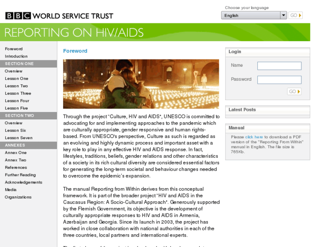Open Further Reading
This screenshot has width=330, height=247.
[20, 175]
